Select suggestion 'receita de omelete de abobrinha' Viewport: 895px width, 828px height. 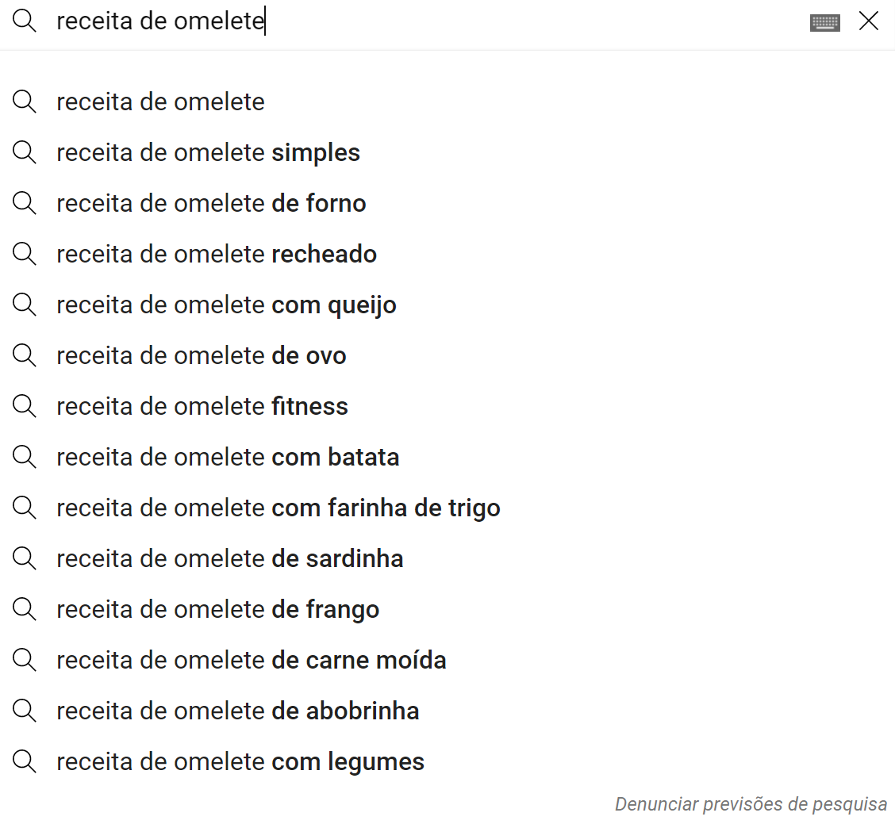(237, 711)
